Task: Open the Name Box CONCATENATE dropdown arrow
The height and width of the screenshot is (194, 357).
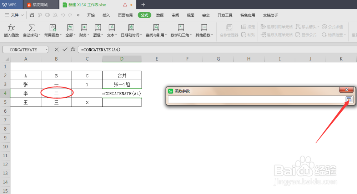Action: [x=46, y=50]
